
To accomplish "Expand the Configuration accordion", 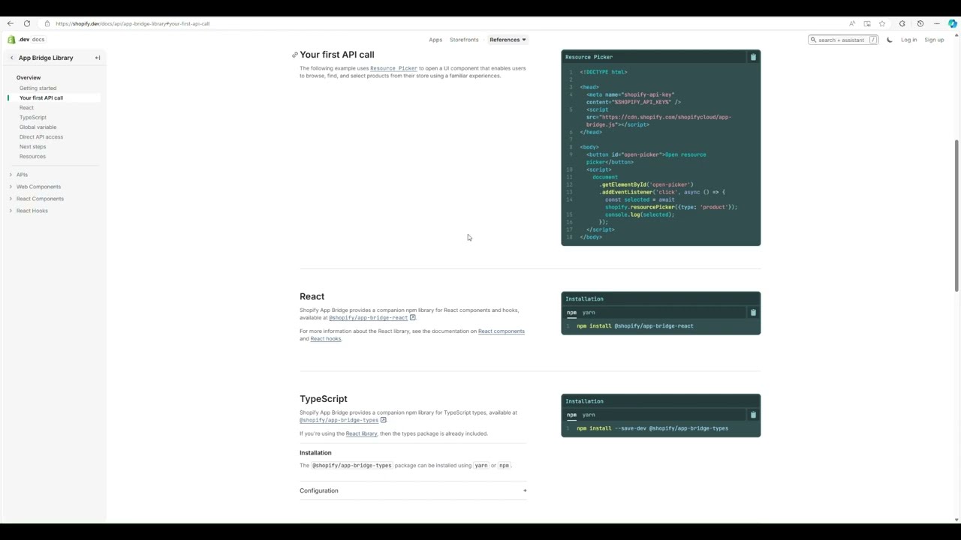I will pos(413,490).
